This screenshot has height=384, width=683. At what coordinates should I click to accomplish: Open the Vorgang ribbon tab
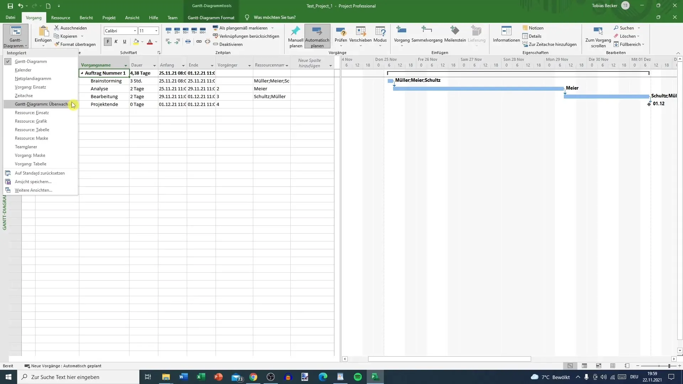33,17
